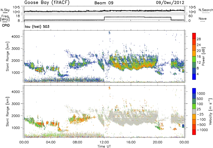Click the "20:00" time tick label
This screenshot has width=213, height=148.
pos(157,142)
